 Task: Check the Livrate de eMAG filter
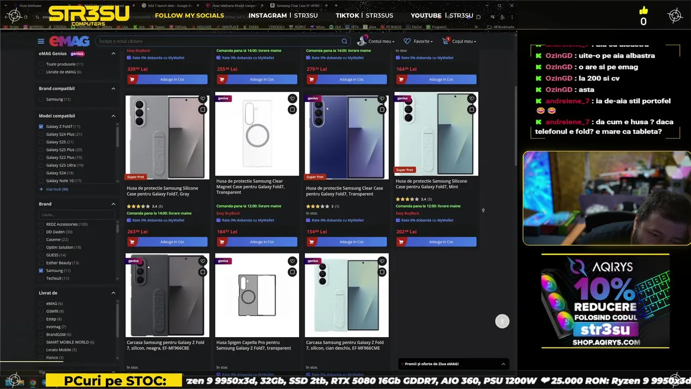pyautogui.click(x=41, y=72)
